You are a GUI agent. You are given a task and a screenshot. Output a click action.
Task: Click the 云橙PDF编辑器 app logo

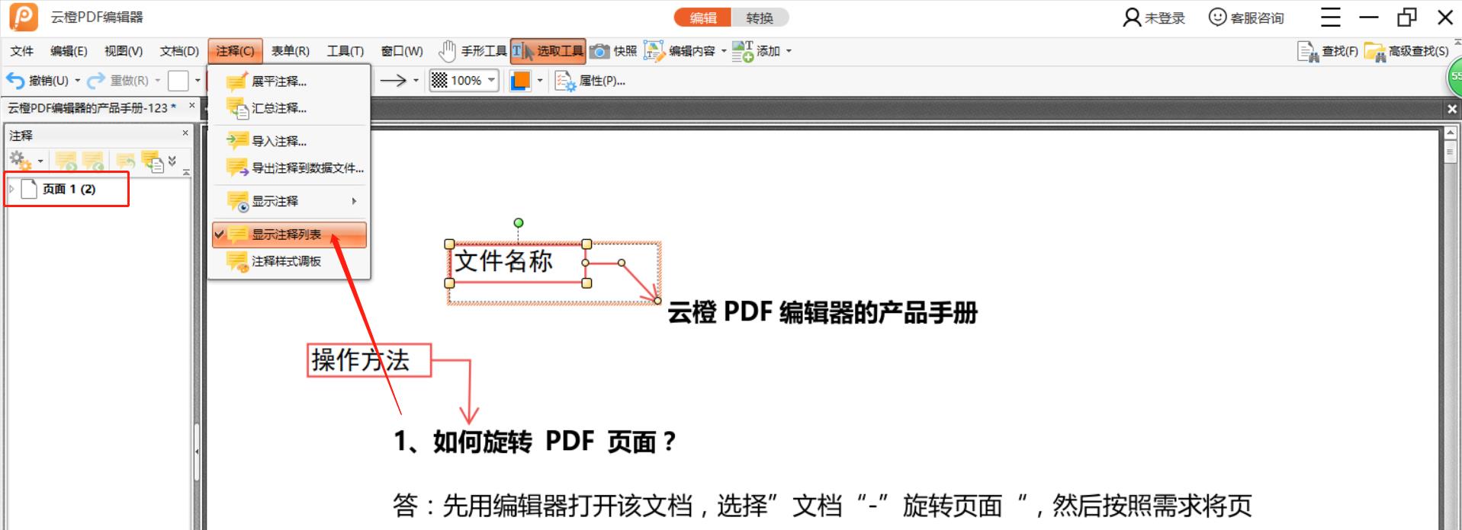click(24, 17)
